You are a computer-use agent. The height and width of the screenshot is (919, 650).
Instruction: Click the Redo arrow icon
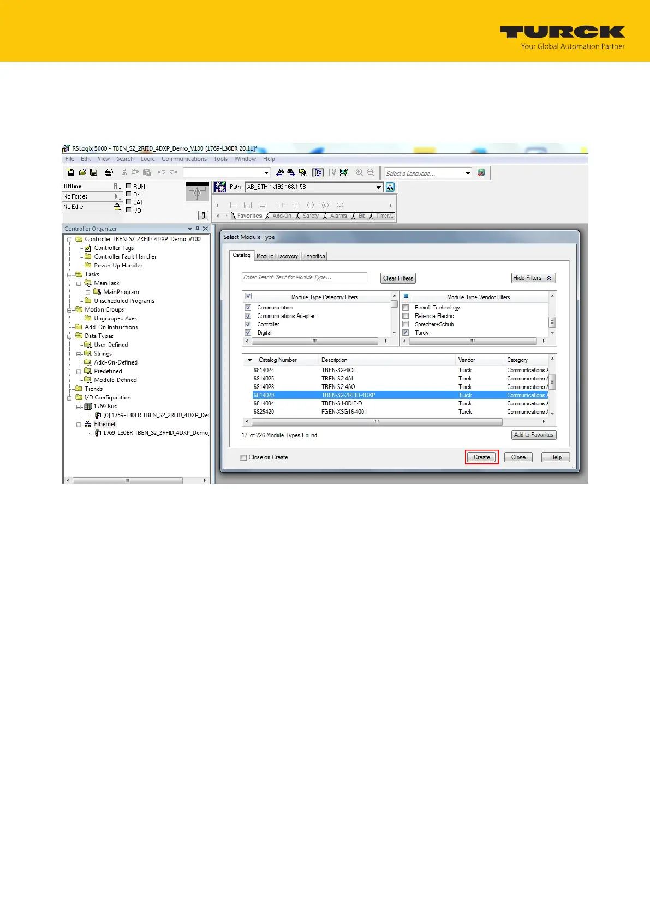173,172
